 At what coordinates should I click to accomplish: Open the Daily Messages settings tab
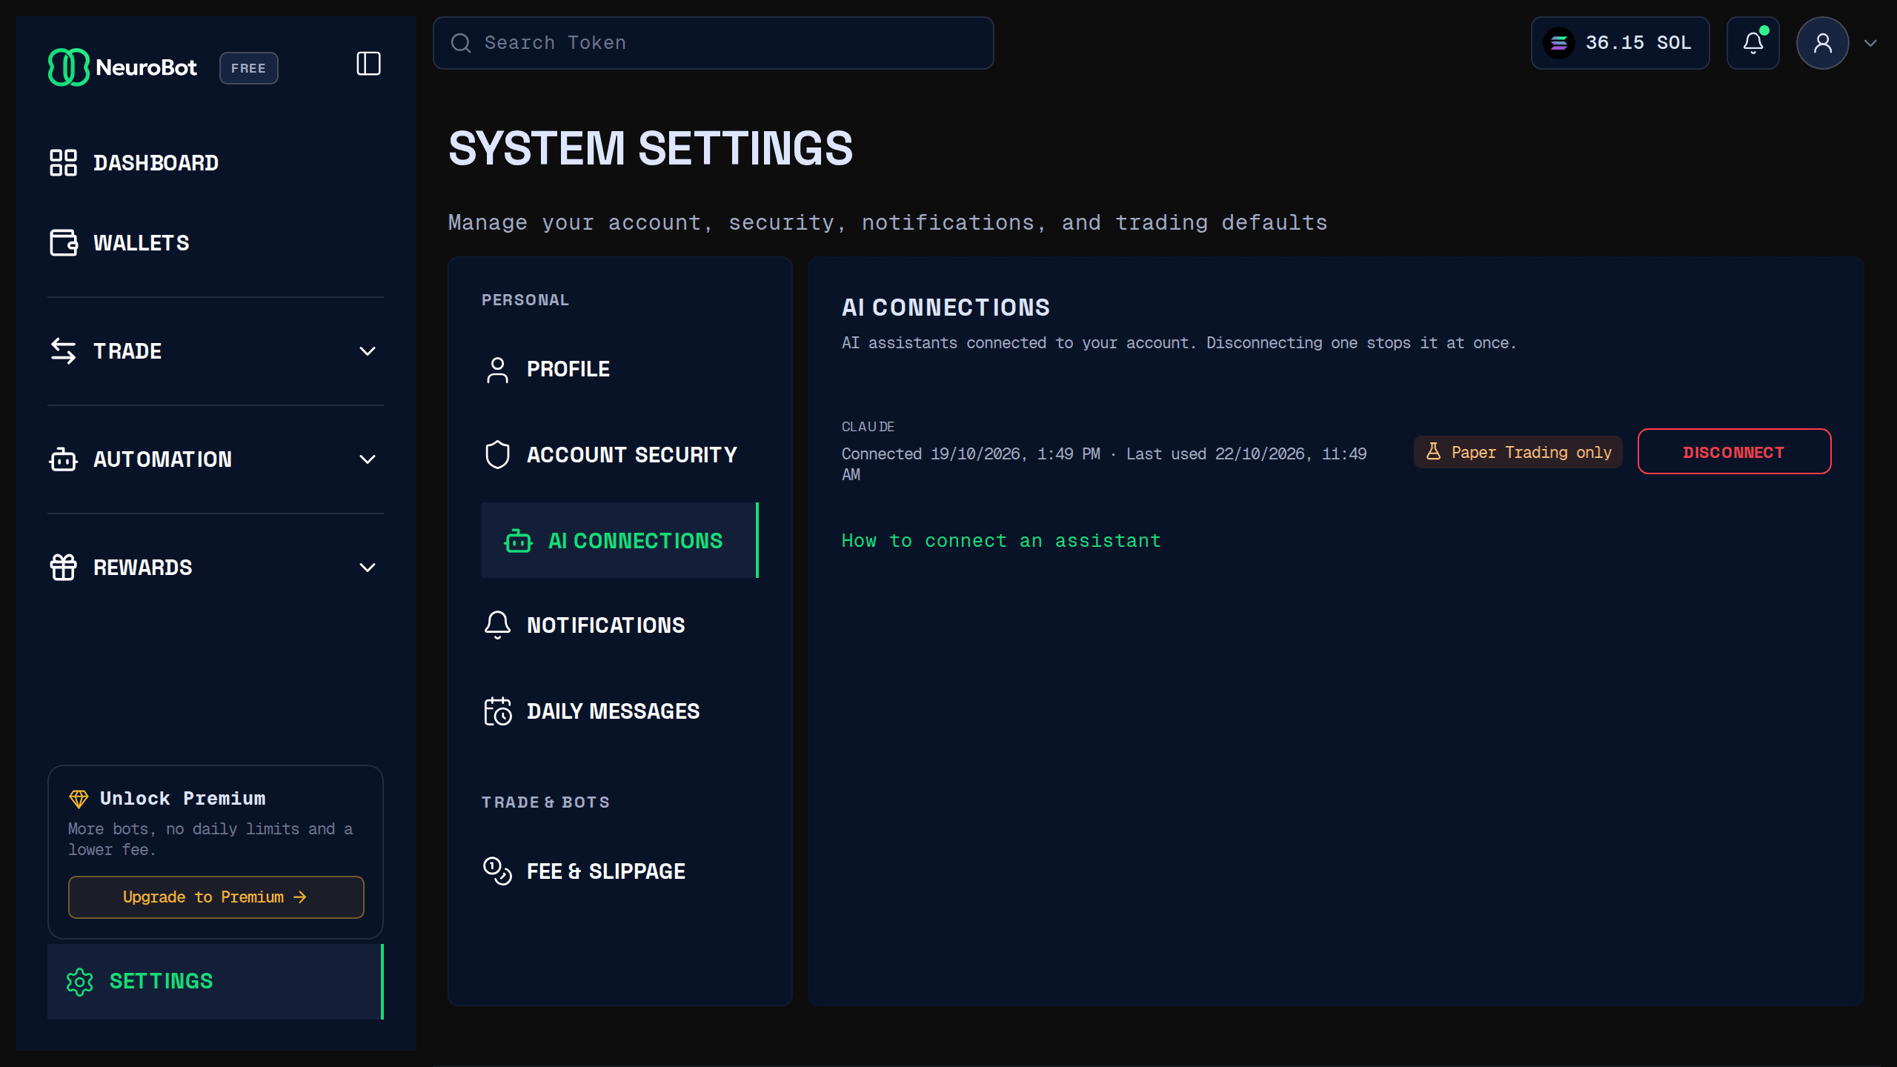click(x=620, y=711)
